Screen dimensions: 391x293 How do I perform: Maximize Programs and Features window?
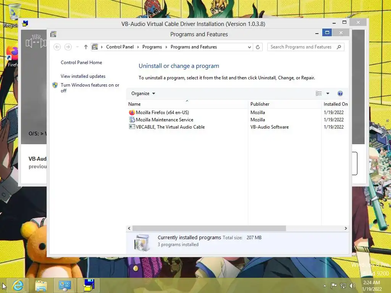(327, 32)
